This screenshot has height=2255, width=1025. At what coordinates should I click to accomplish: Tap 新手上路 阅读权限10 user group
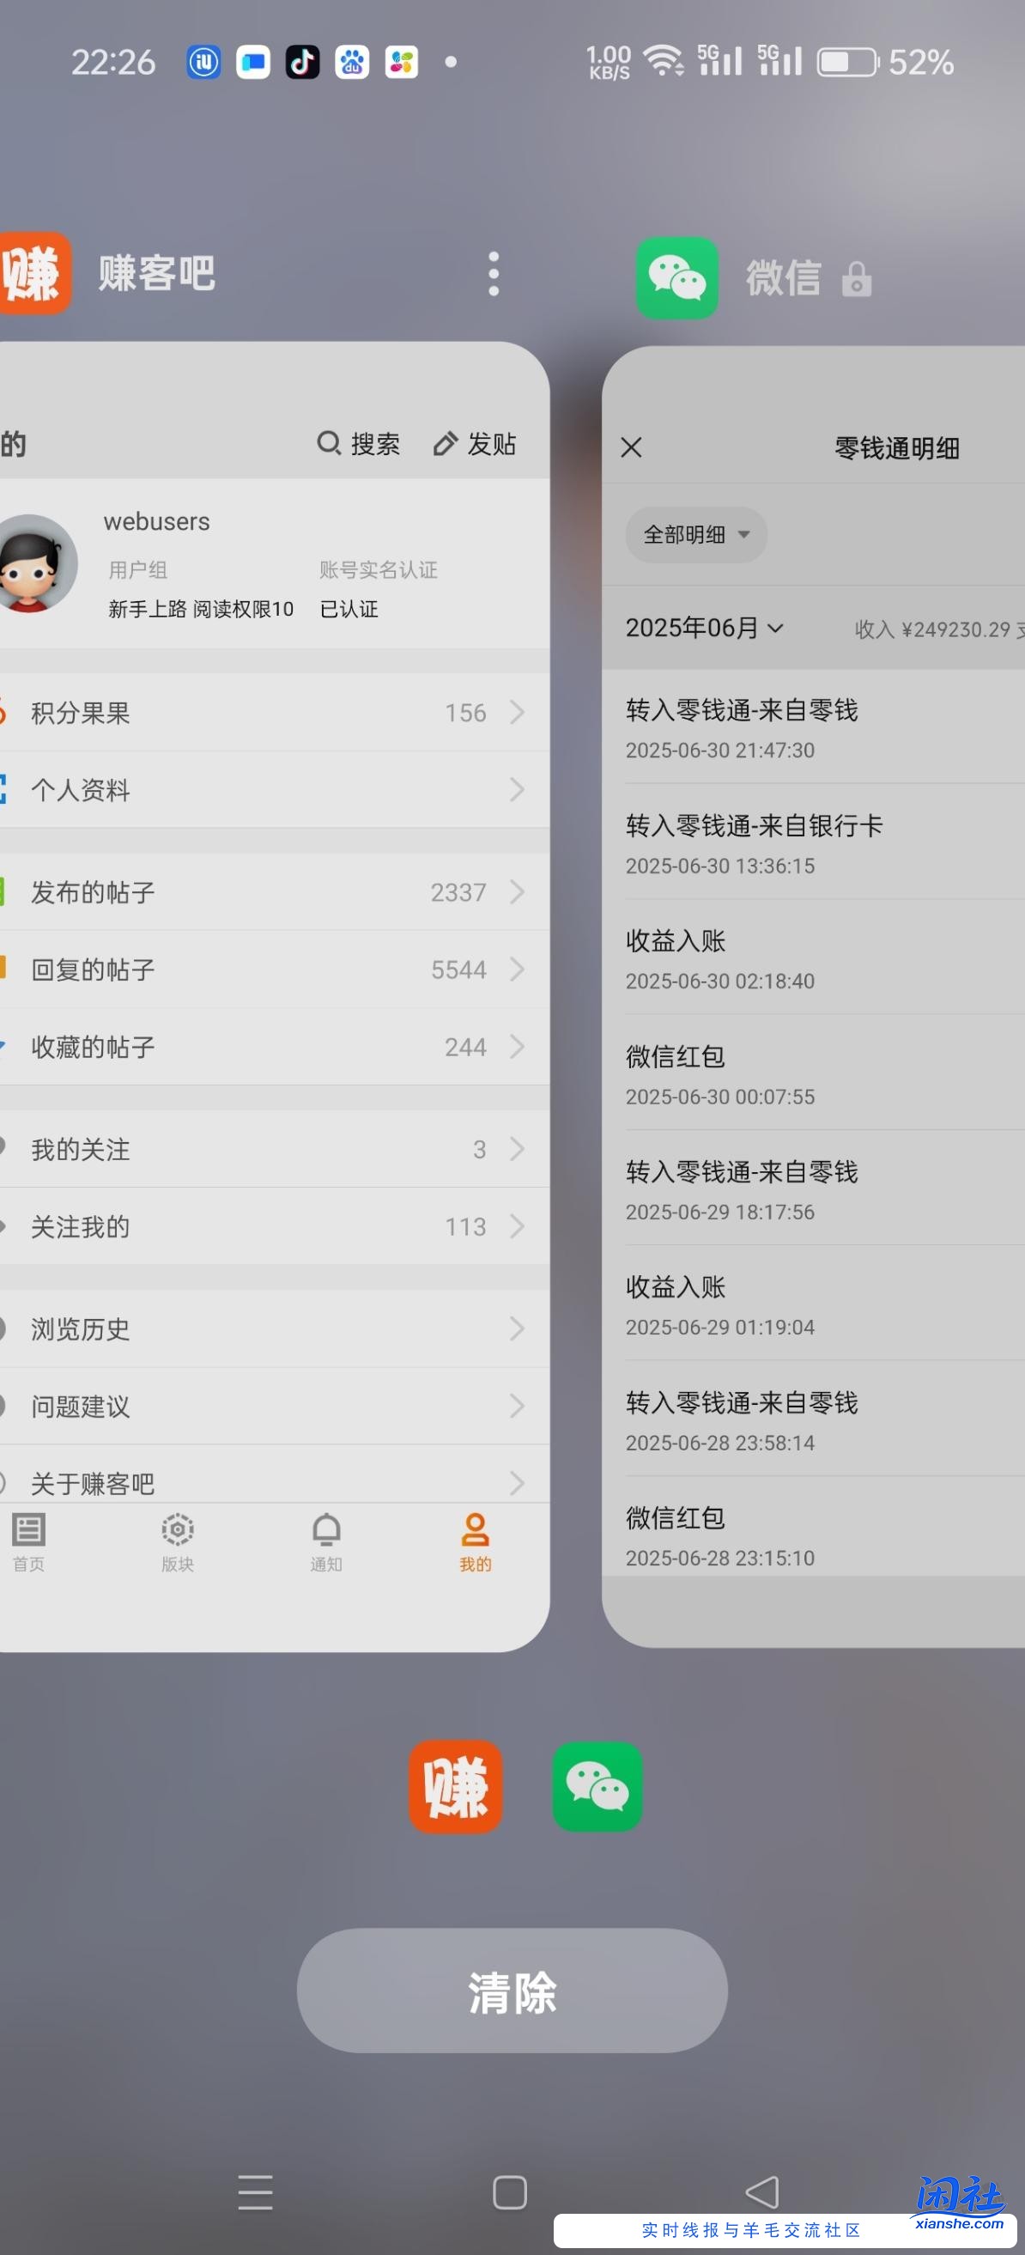tap(200, 608)
